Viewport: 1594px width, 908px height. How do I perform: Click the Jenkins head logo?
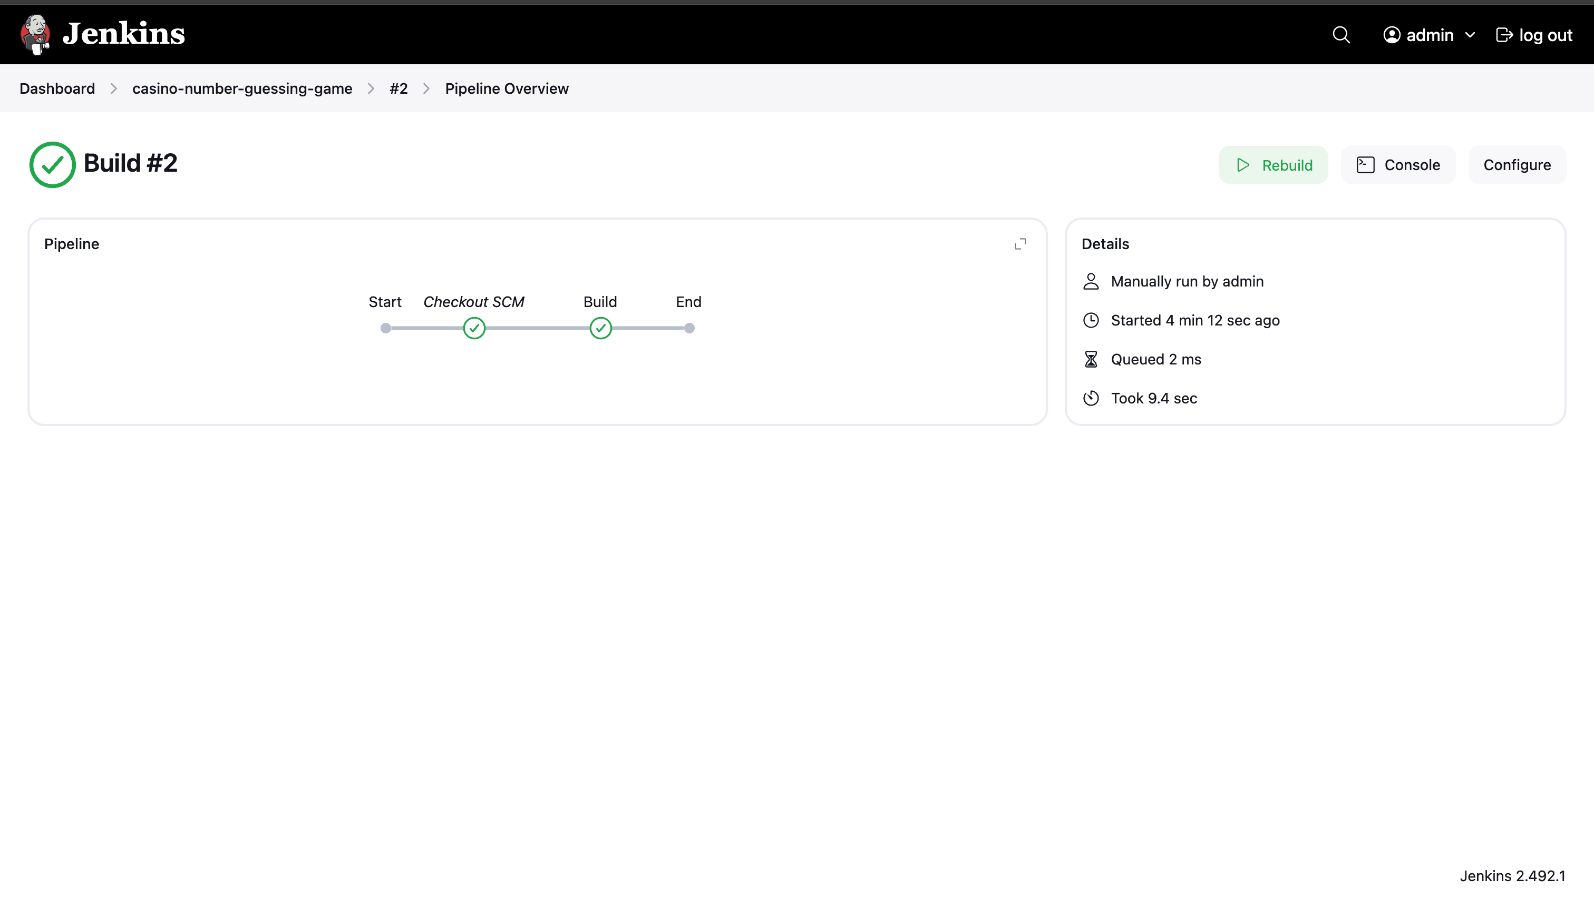click(35, 34)
